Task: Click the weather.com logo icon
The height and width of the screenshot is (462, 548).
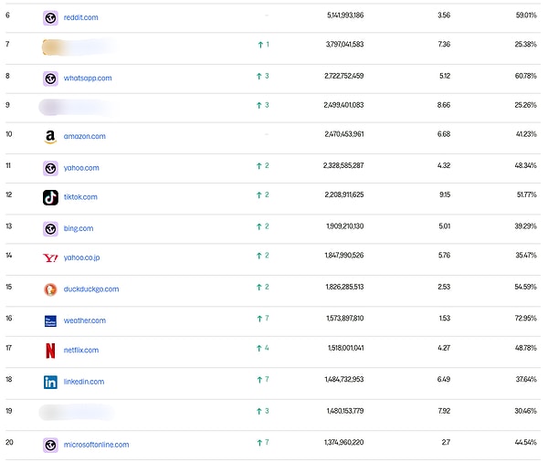Action: [x=50, y=321]
